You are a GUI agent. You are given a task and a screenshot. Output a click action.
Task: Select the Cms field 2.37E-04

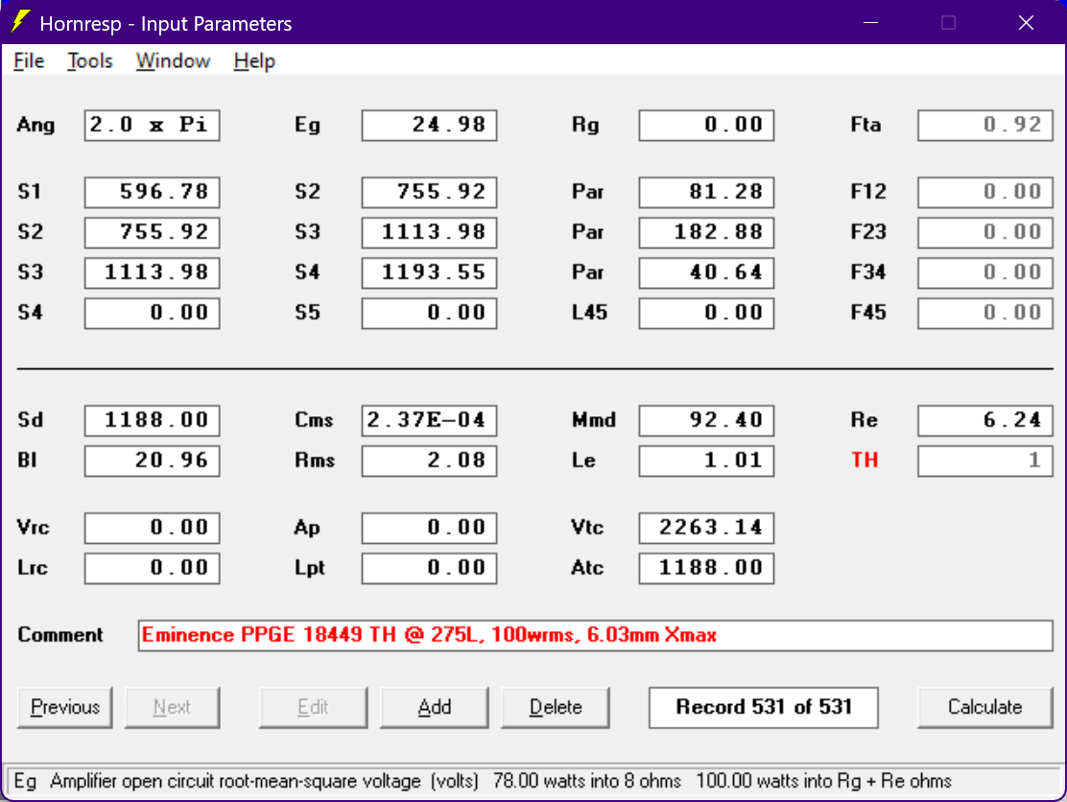point(429,420)
